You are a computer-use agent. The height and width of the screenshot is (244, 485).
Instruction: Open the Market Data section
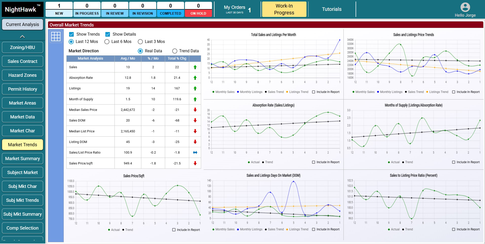(x=23, y=117)
